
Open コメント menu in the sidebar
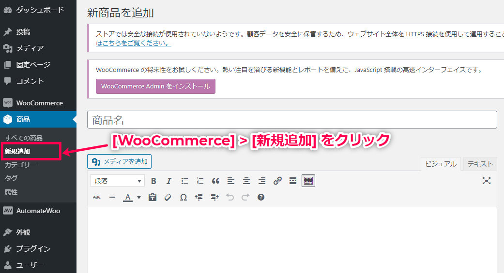38,81
